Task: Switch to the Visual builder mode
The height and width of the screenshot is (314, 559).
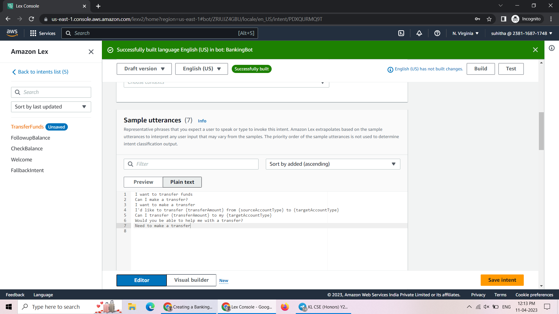Action: pos(191,280)
